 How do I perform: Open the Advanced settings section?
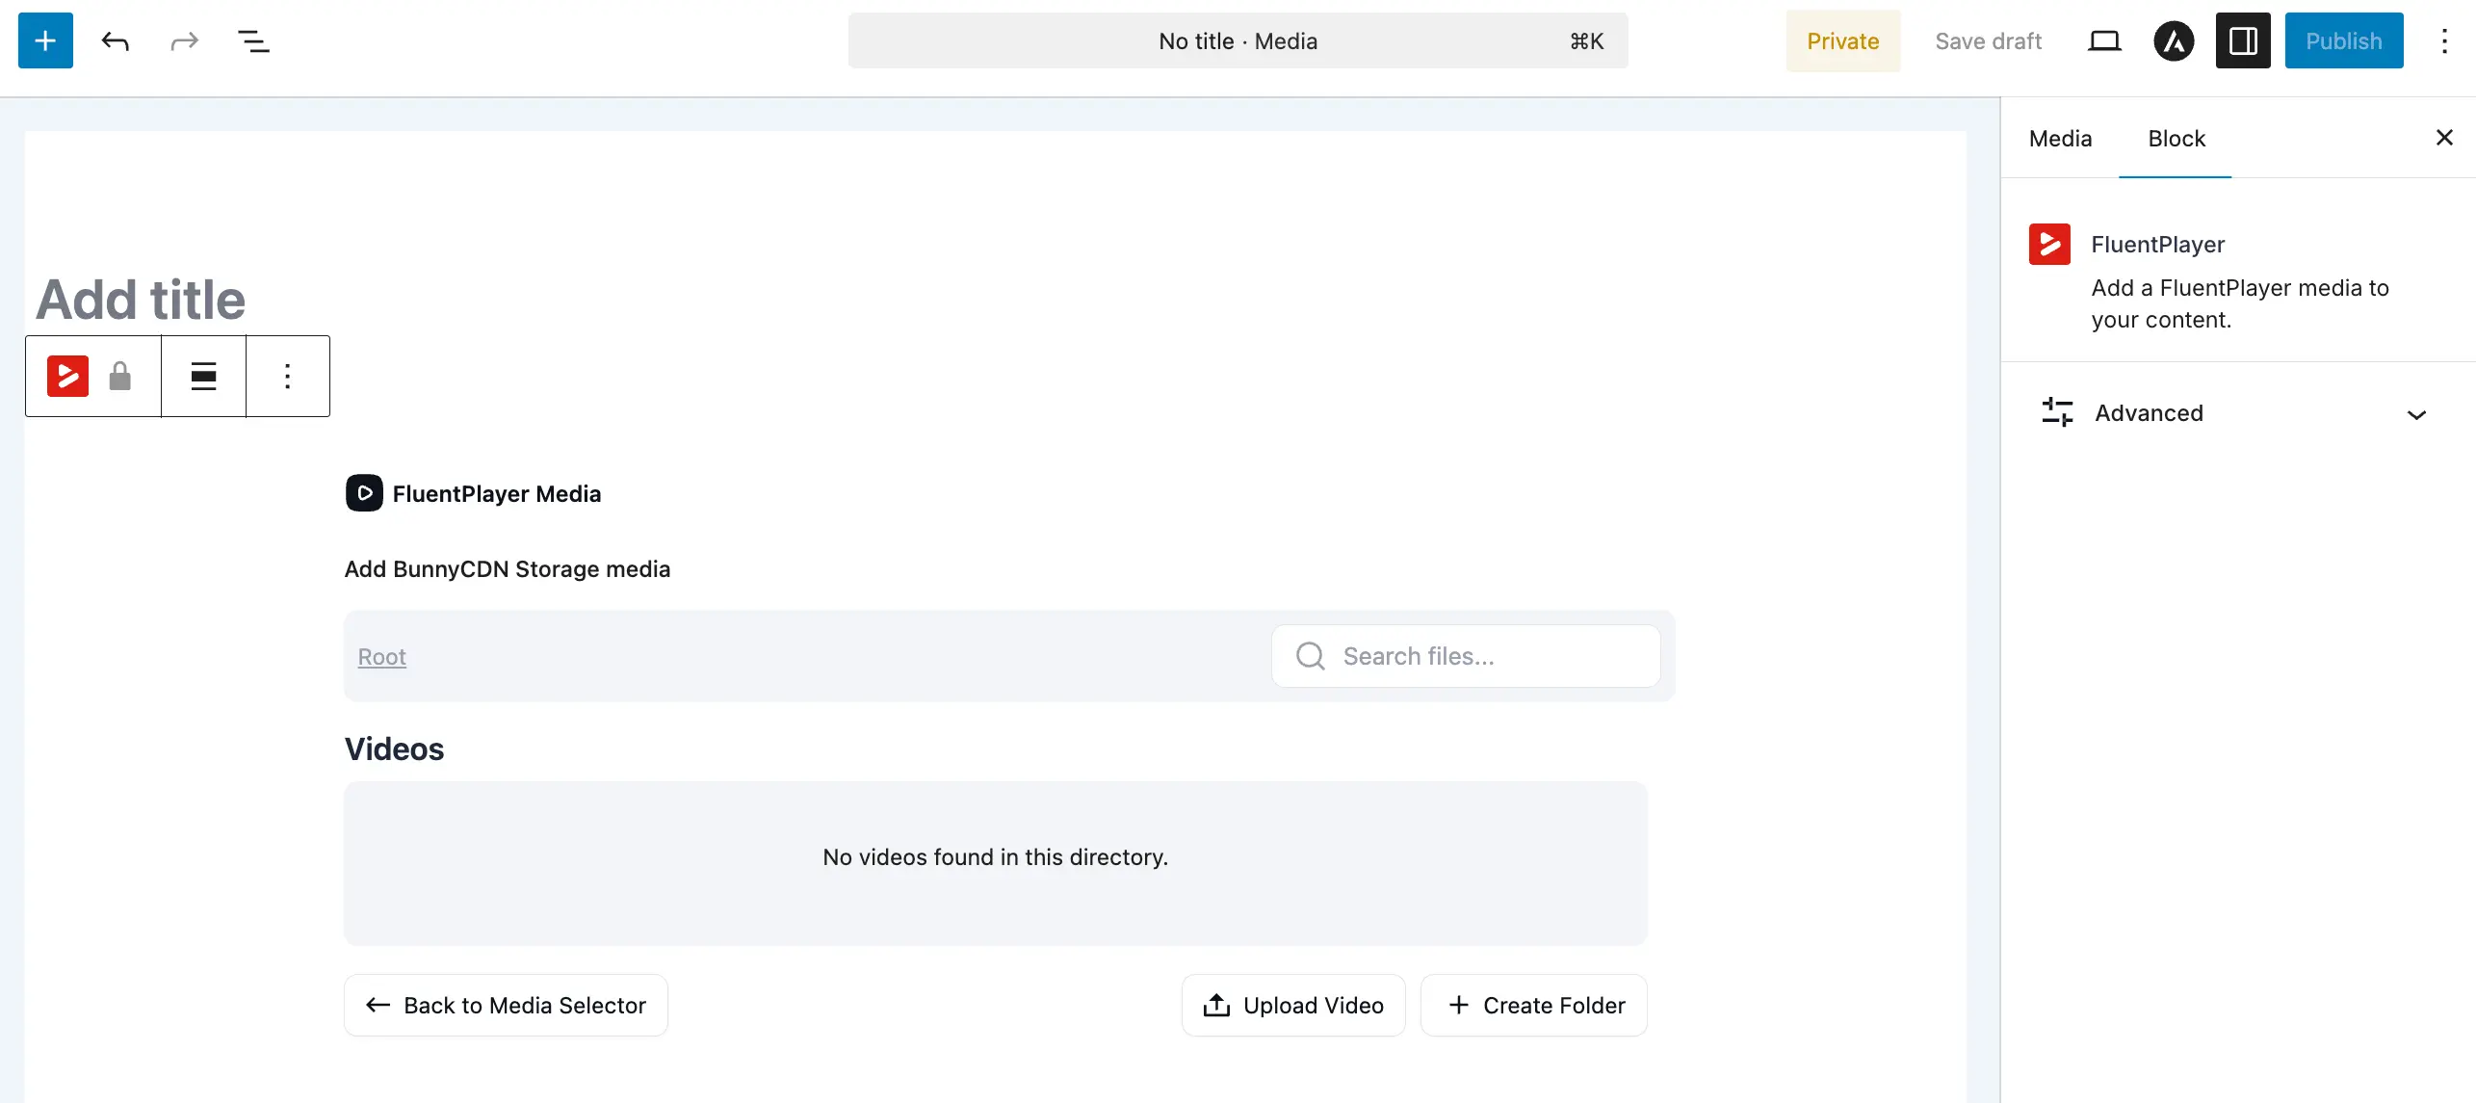pyautogui.click(x=2238, y=413)
